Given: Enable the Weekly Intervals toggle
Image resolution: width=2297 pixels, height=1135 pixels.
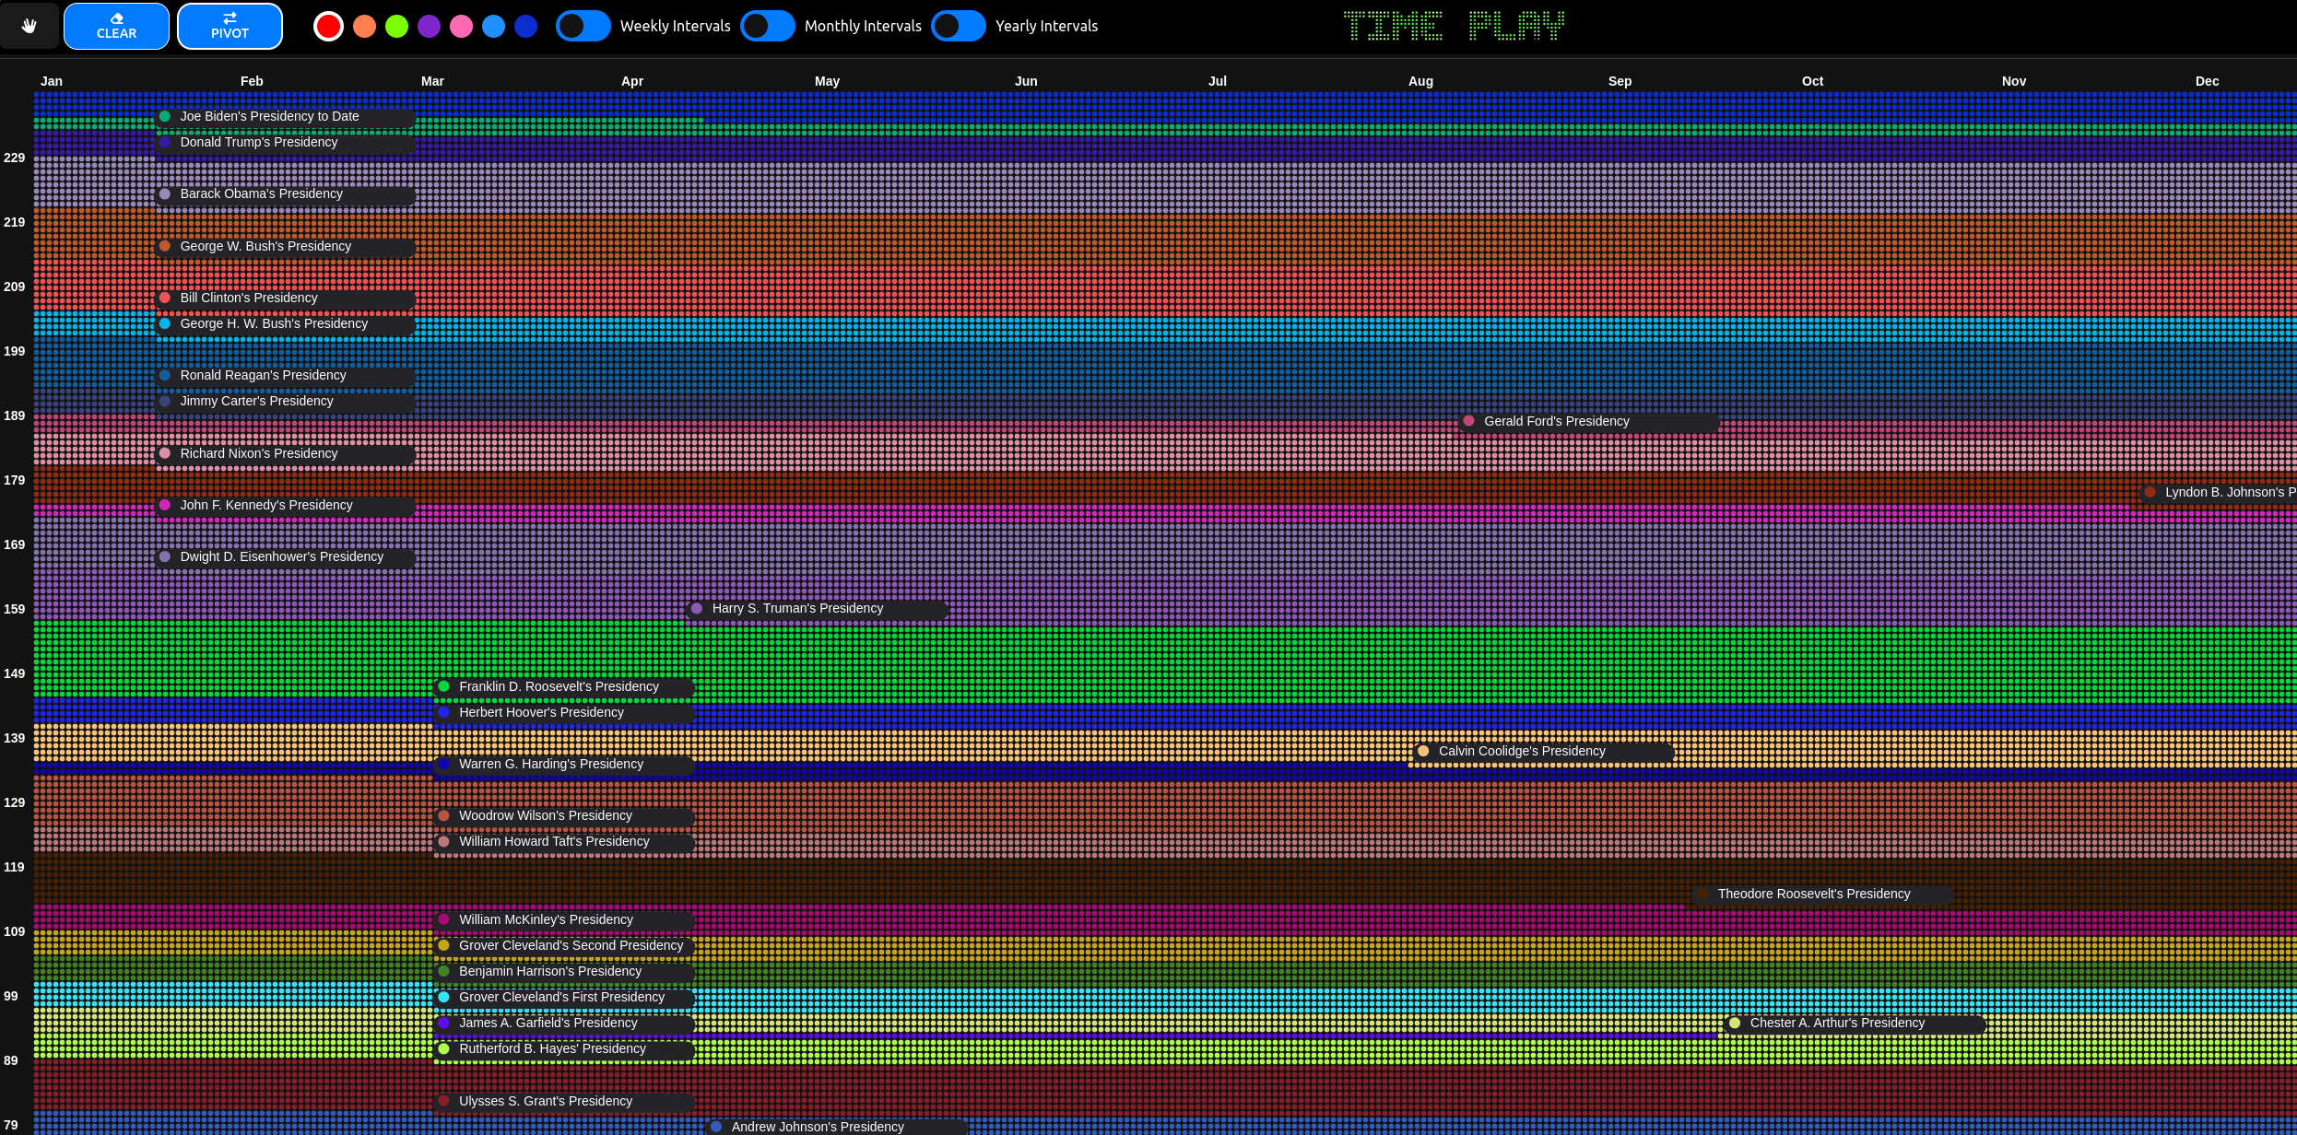Looking at the screenshot, I should coord(583,26).
